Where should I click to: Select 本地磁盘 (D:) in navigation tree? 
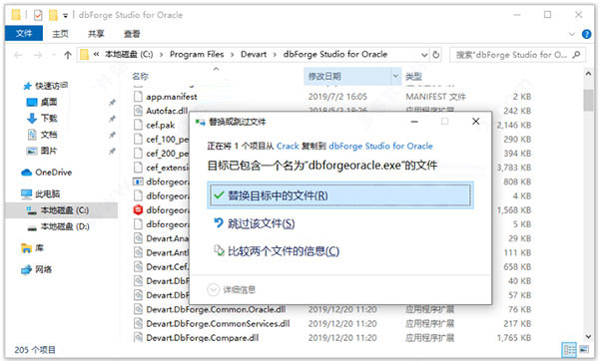[65, 226]
